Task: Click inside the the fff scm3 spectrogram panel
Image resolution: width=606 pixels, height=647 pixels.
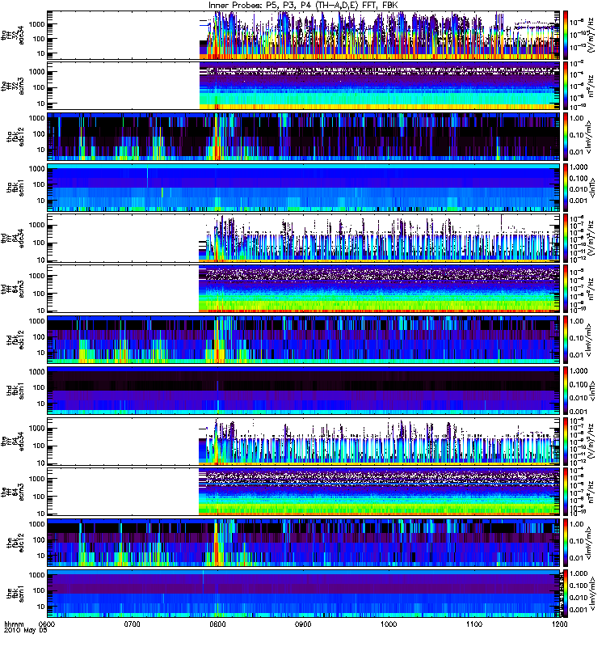Action: tap(303, 492)
